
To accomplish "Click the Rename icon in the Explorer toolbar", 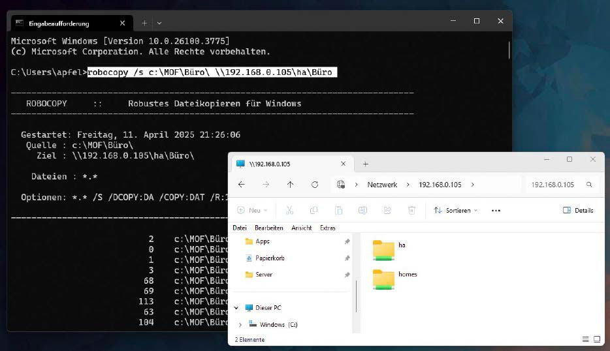I will 362,210.
